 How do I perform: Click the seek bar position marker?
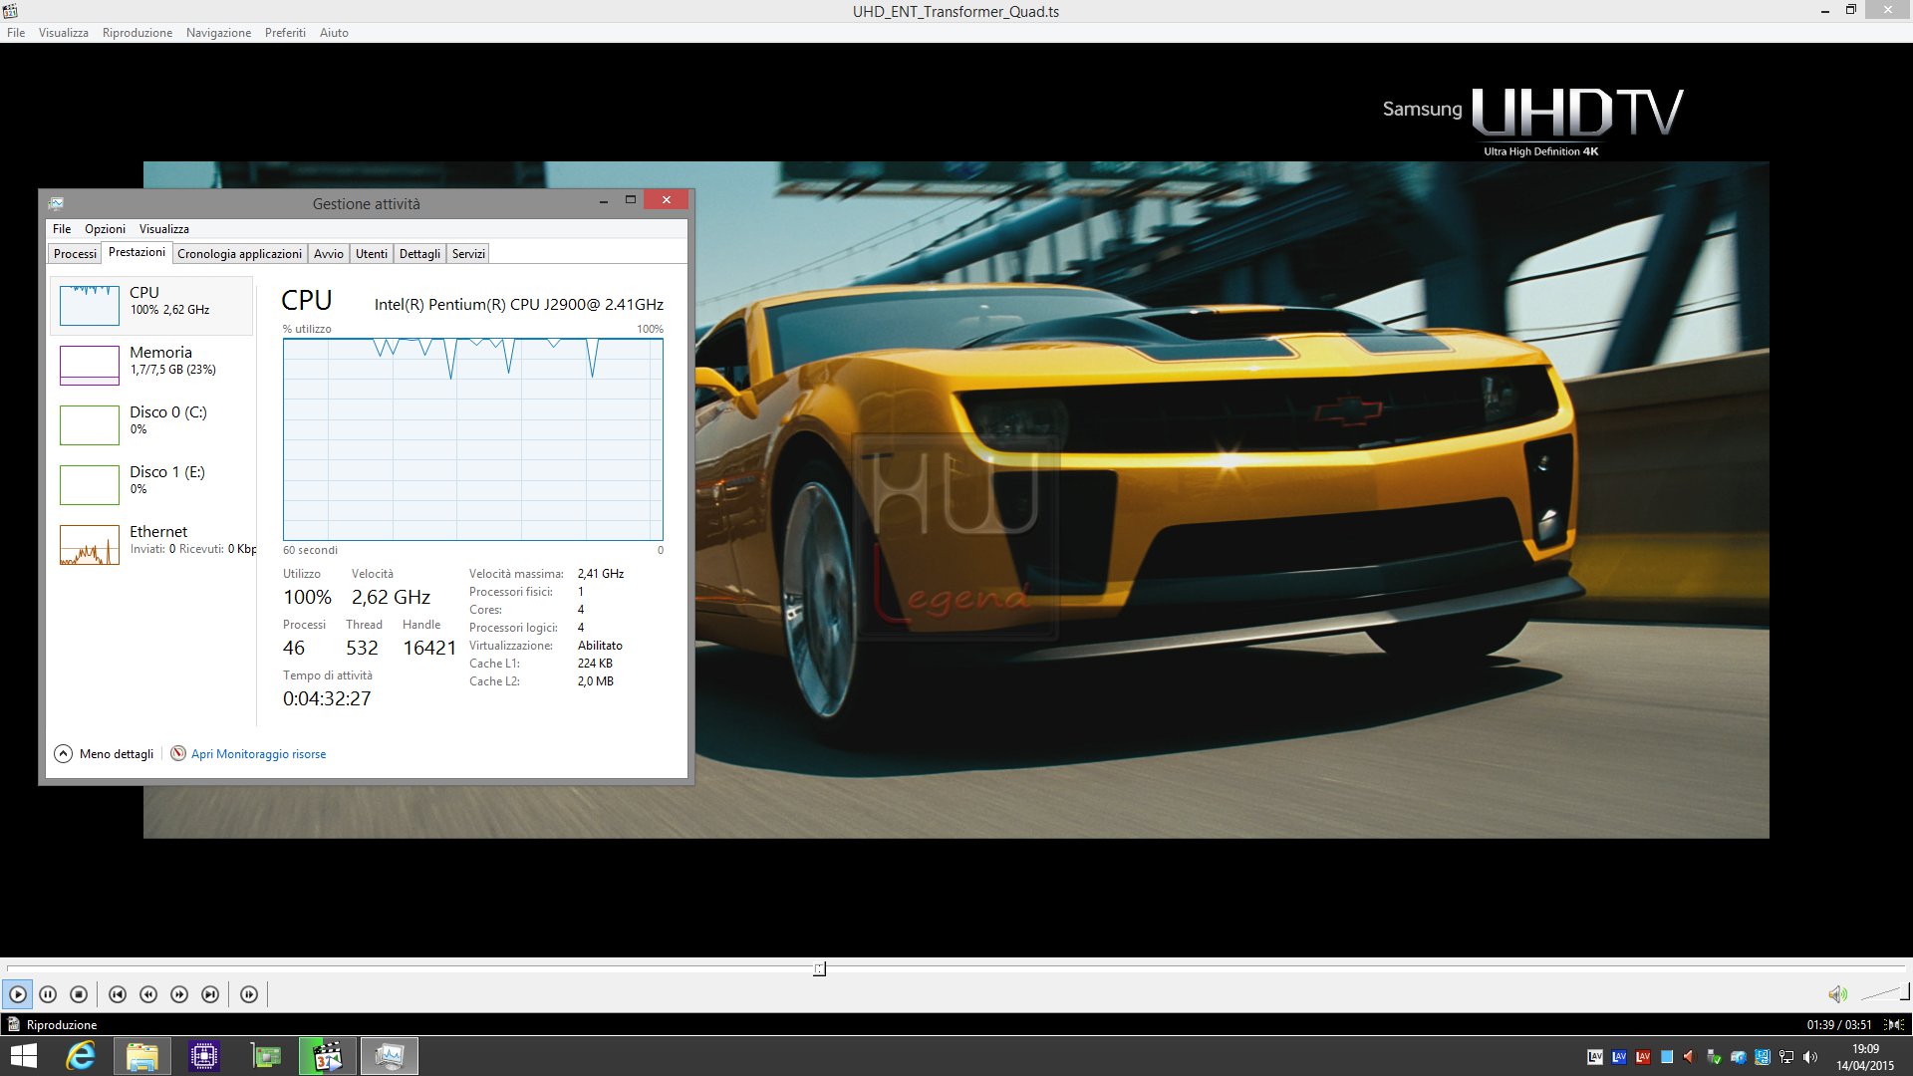coord(819,968)
